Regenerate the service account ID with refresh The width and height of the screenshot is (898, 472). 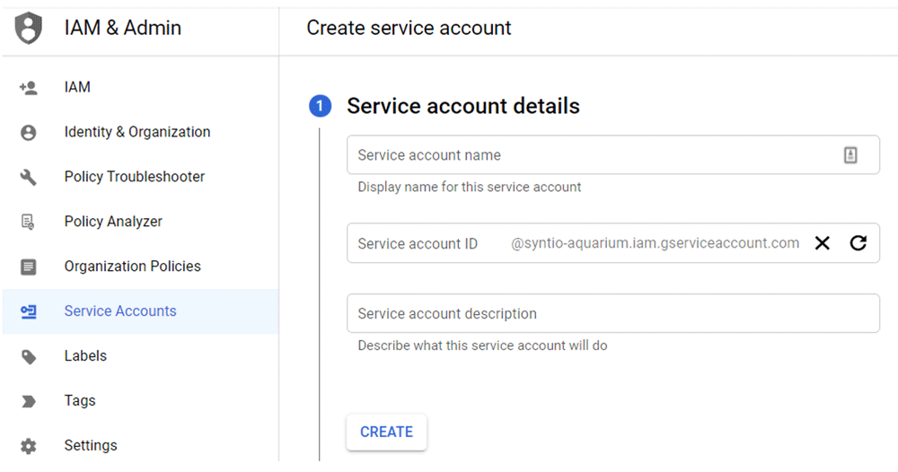(858, 243)
